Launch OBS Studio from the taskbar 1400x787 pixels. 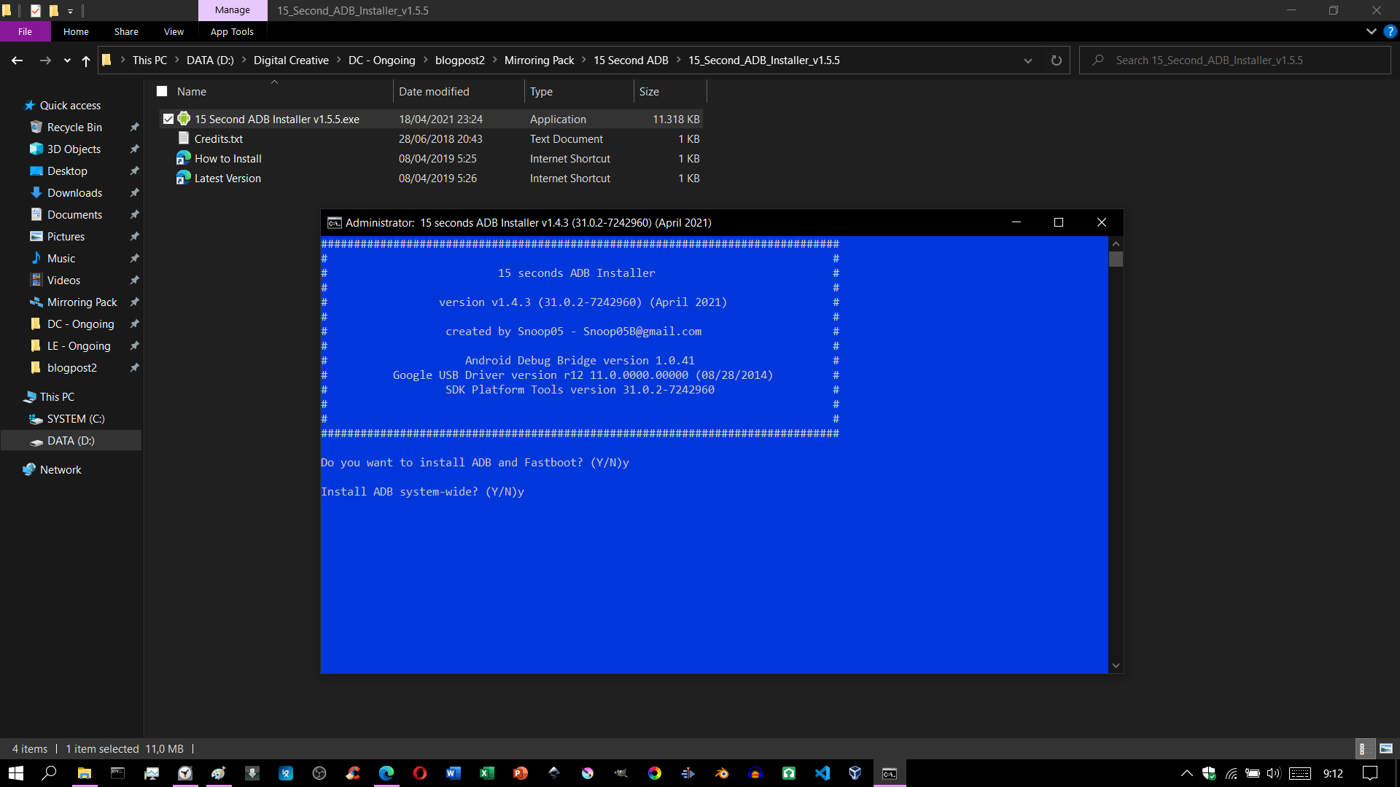319,773
